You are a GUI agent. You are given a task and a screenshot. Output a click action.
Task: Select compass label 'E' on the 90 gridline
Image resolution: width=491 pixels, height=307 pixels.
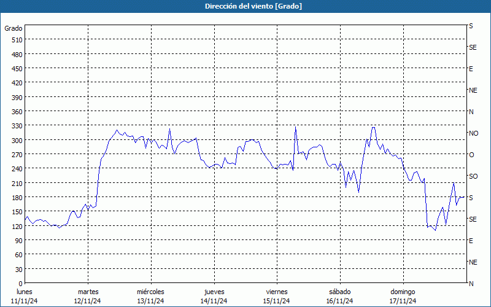tap(471, 241)
